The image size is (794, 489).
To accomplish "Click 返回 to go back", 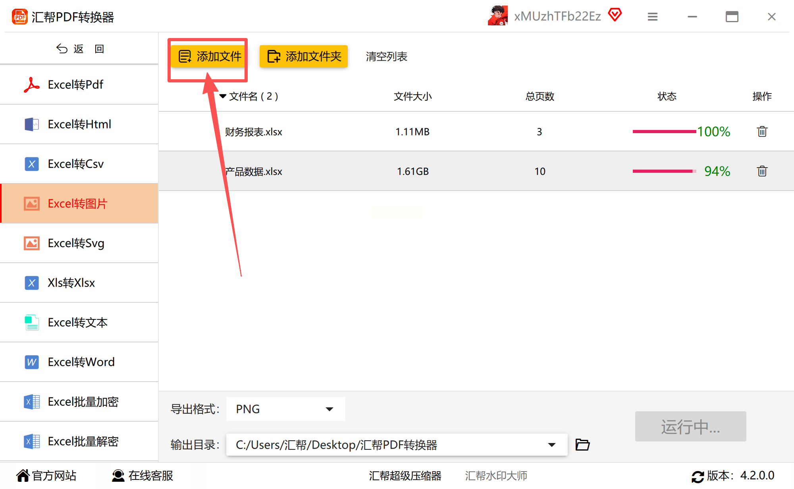I will (x=79, y=49).
